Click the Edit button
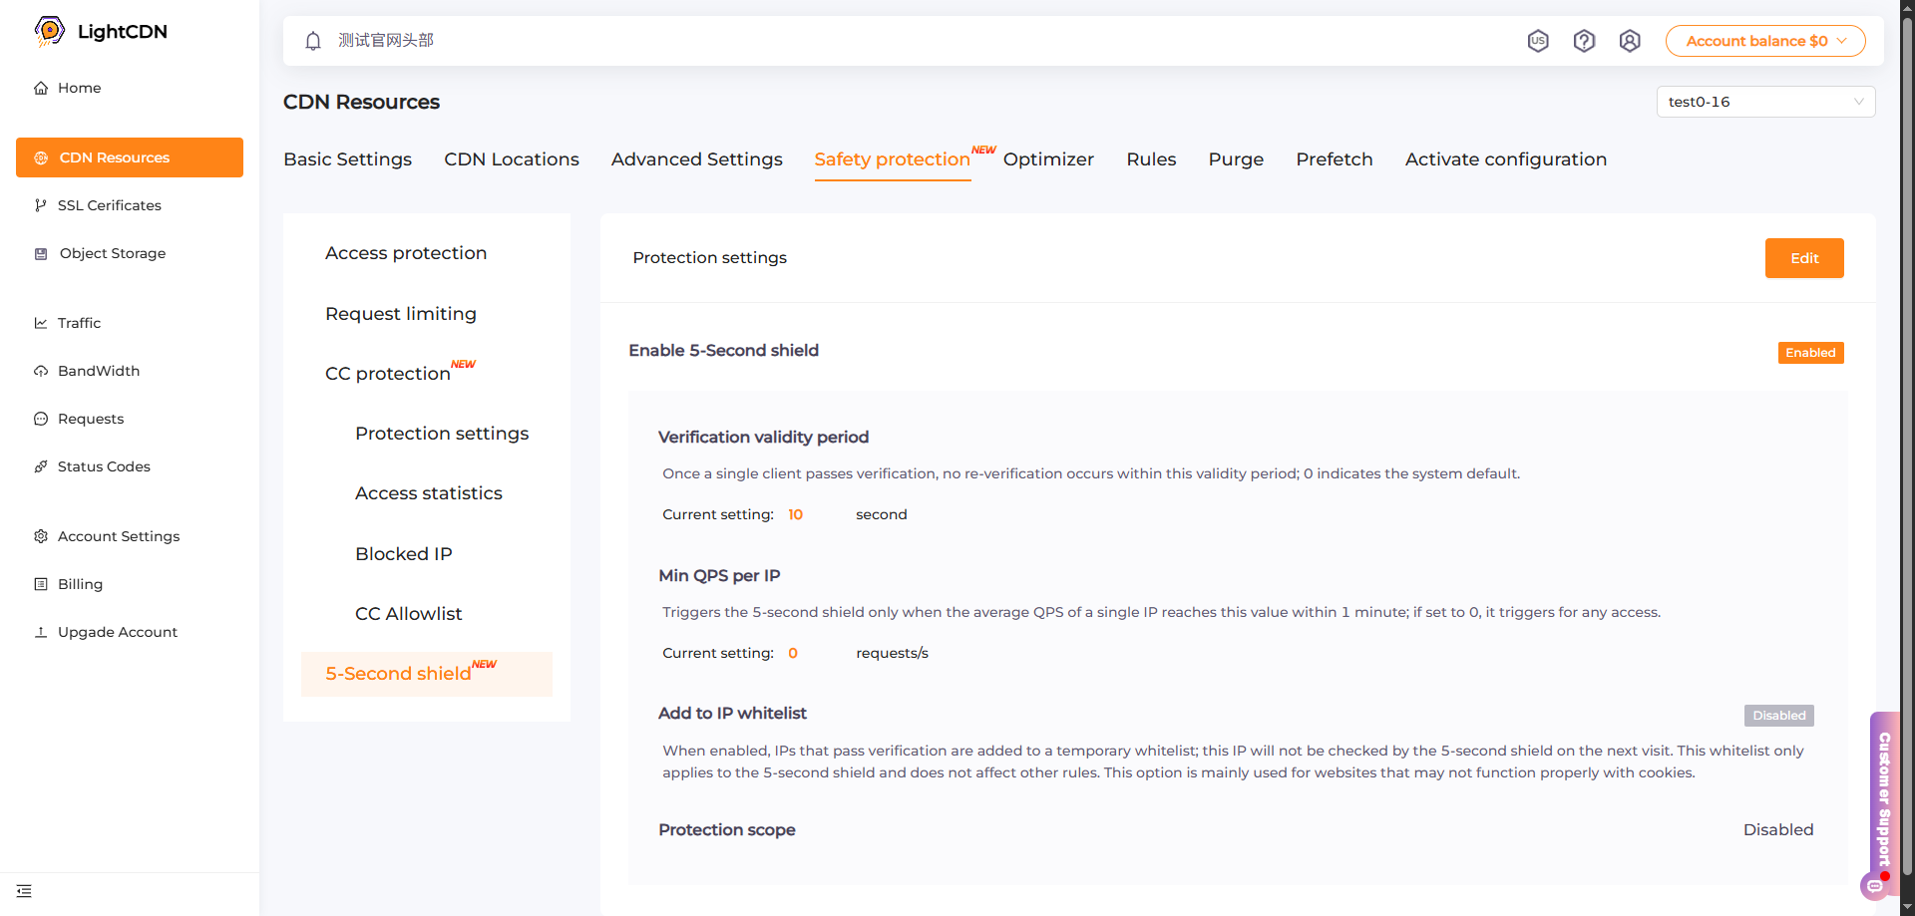Viewport: 1915px width, 916px height. coord(1803,258)
